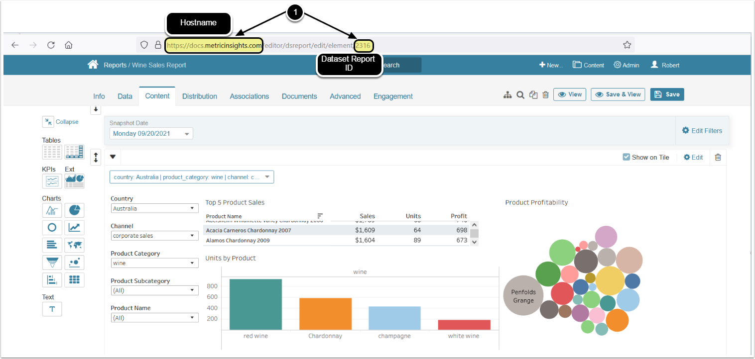Image resolution: width=755 pixels, height=359 pixels.
Task: Click the Save & View button
Action: point(618,94)
